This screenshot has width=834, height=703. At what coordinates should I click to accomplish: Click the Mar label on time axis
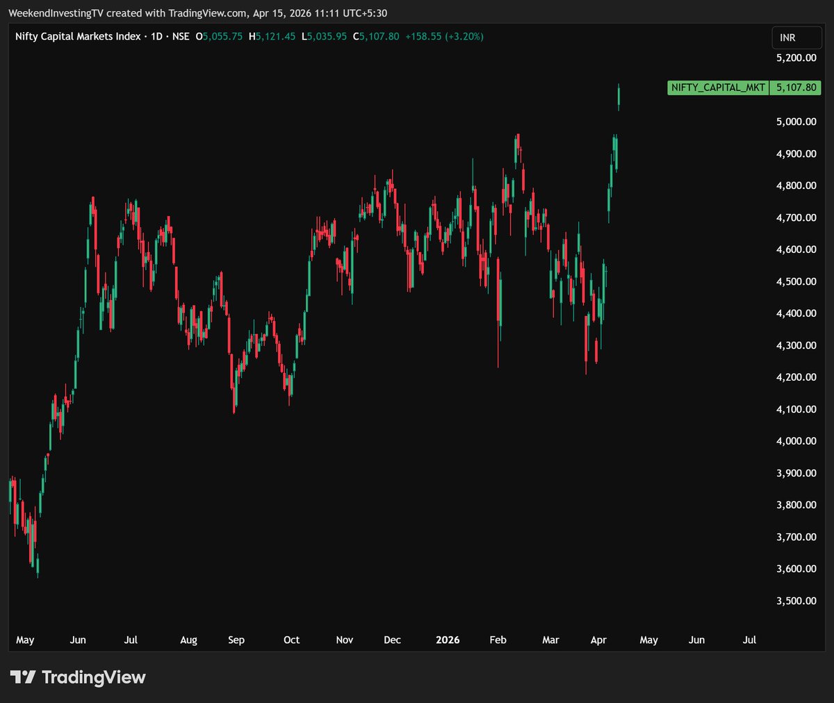tap(550, 640)
